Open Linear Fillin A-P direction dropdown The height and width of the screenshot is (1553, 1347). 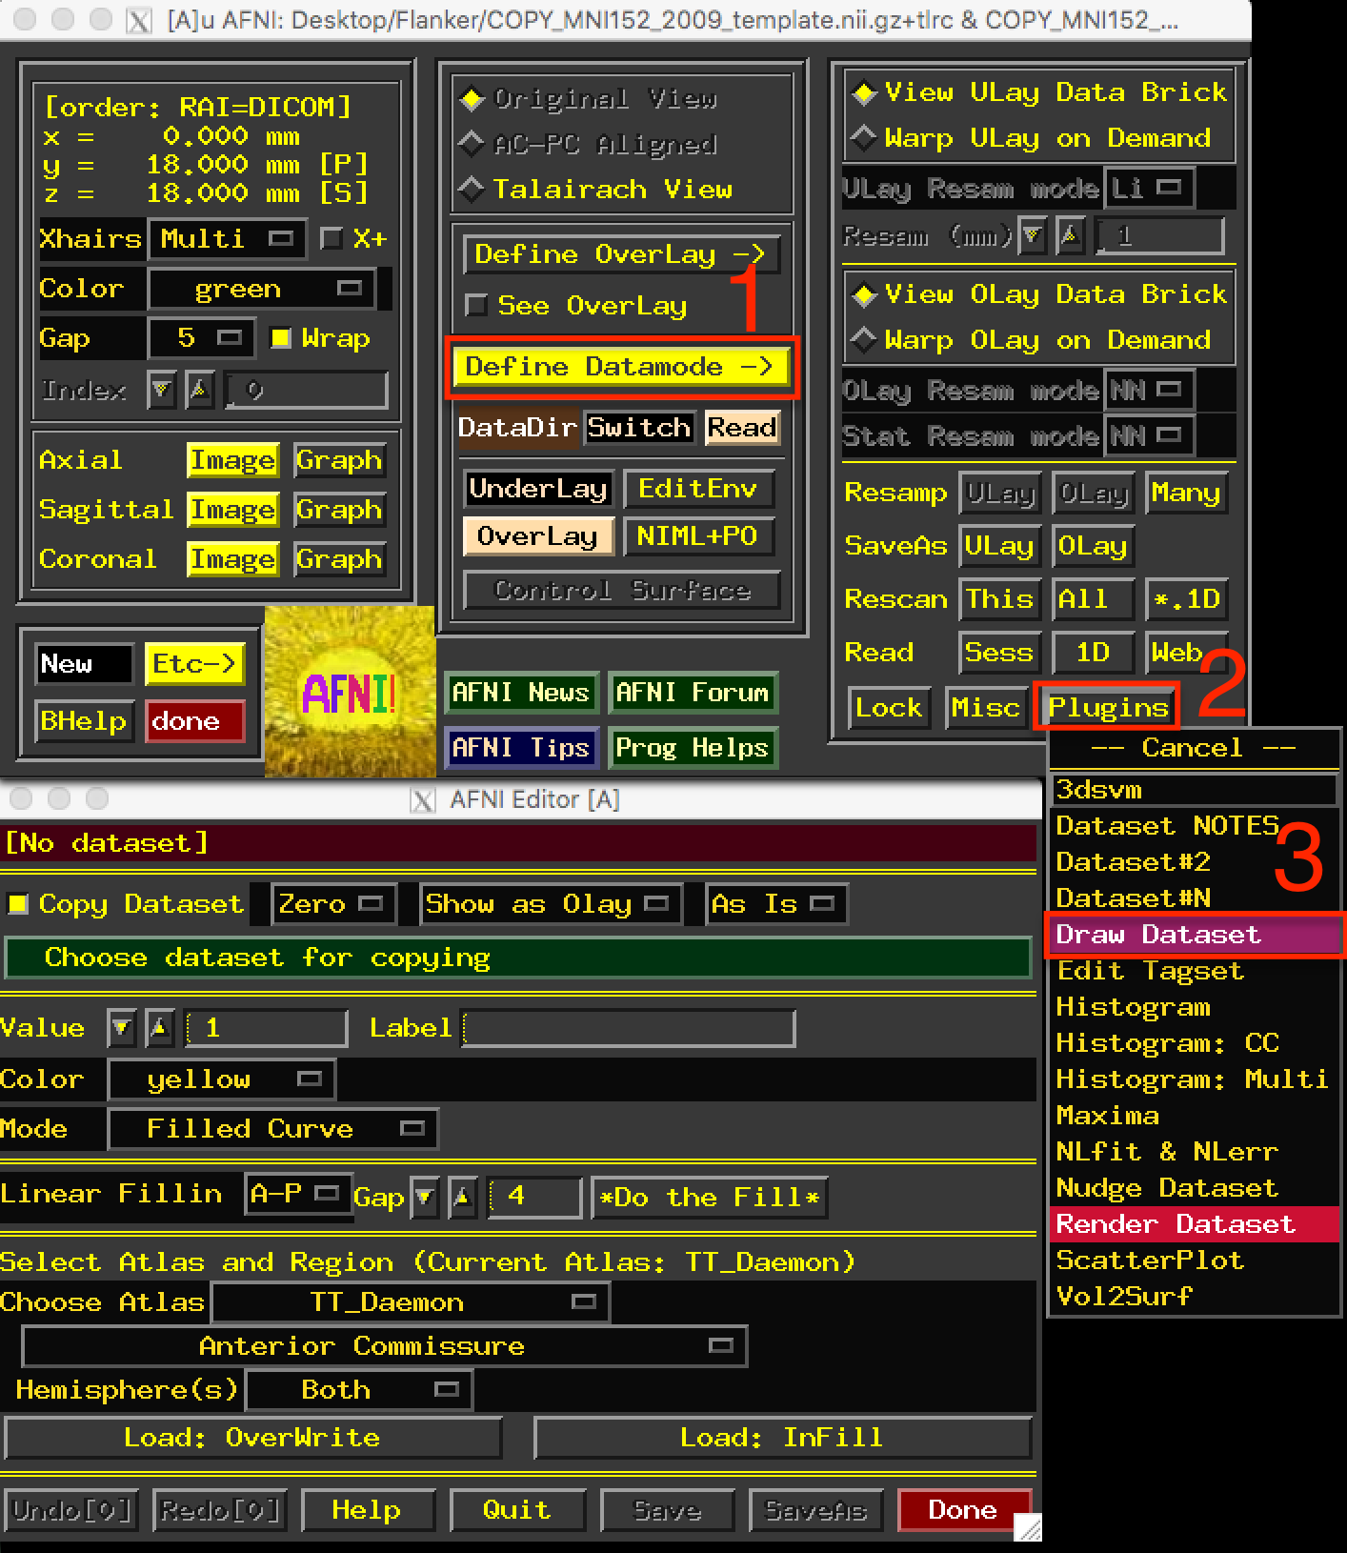point(298,1194)
